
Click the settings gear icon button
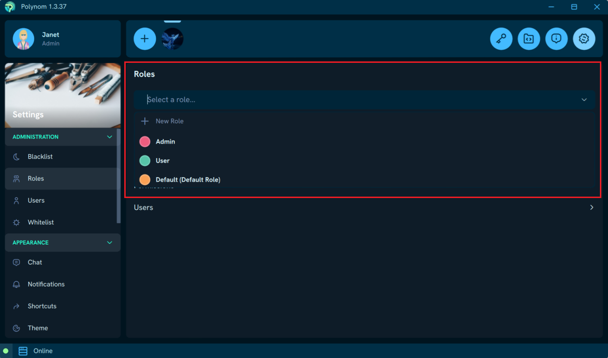[x=584, y=39]
